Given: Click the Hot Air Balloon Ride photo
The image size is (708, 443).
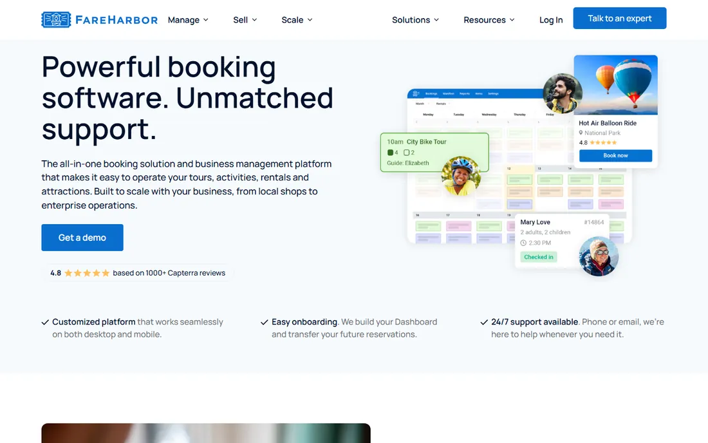Looking at the screenshot, I should (x=616, y=85).
